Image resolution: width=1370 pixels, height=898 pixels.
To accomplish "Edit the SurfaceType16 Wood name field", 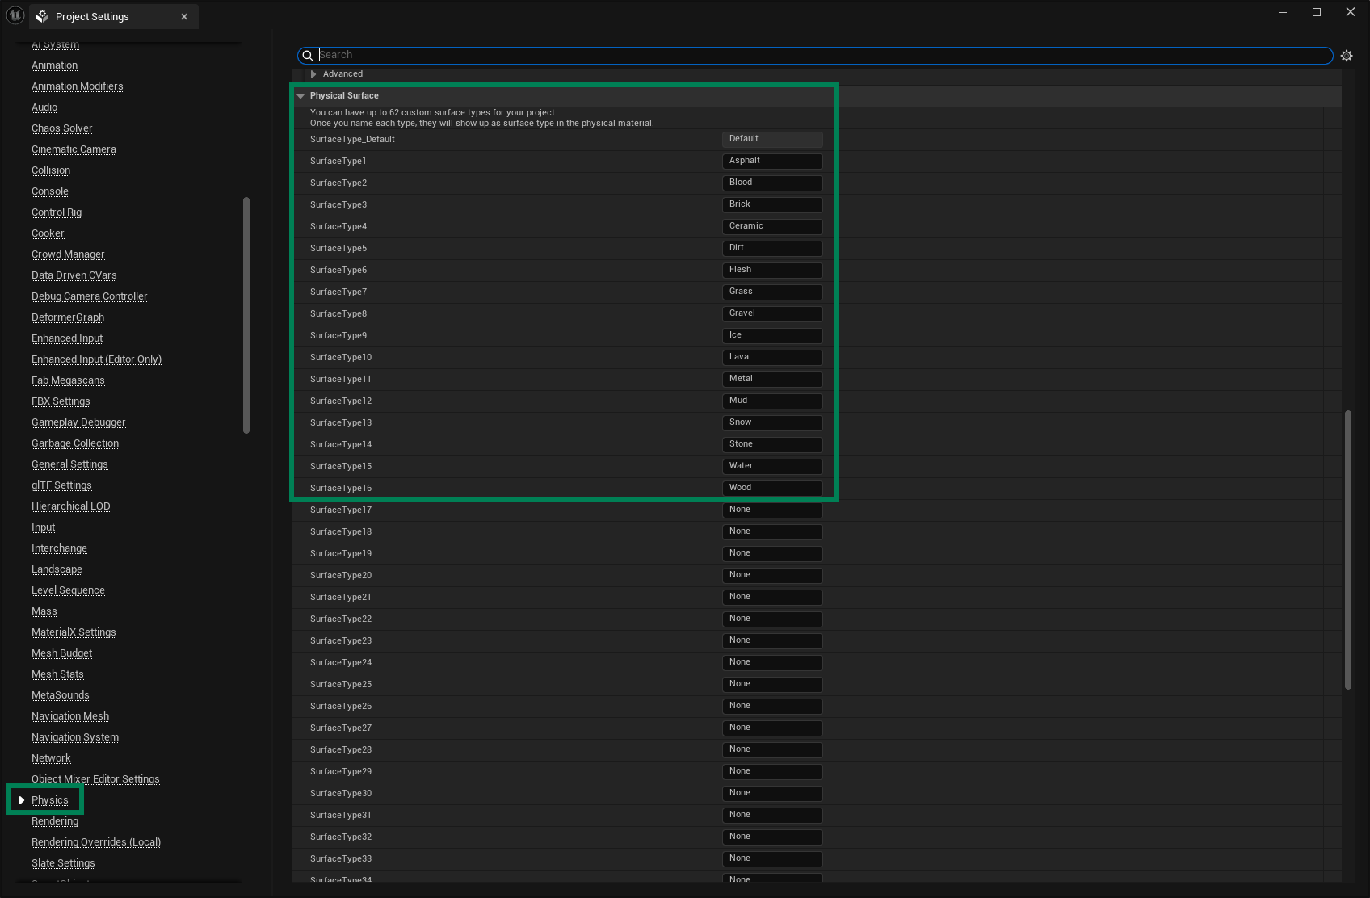I will pyautogui.click(x=771, y=488).
